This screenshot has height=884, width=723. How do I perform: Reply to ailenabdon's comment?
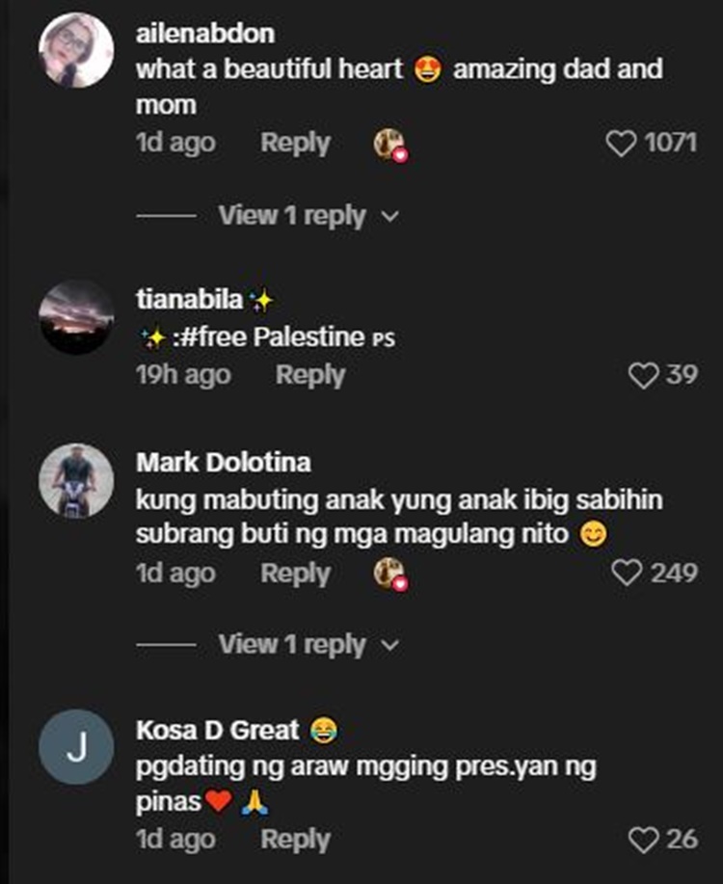(295, 144)
